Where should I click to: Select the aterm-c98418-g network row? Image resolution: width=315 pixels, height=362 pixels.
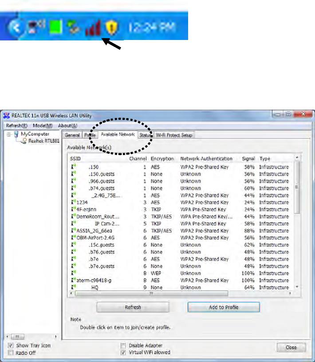pyautogui.click(x=180, y=280)
